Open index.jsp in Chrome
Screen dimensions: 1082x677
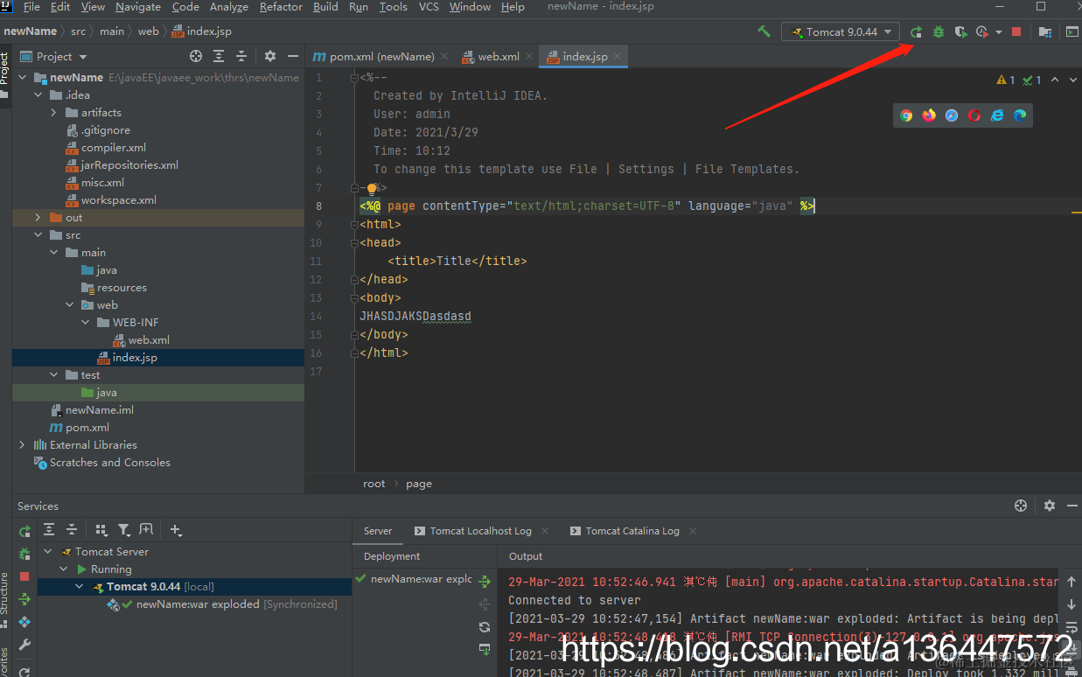coord(906,115)
